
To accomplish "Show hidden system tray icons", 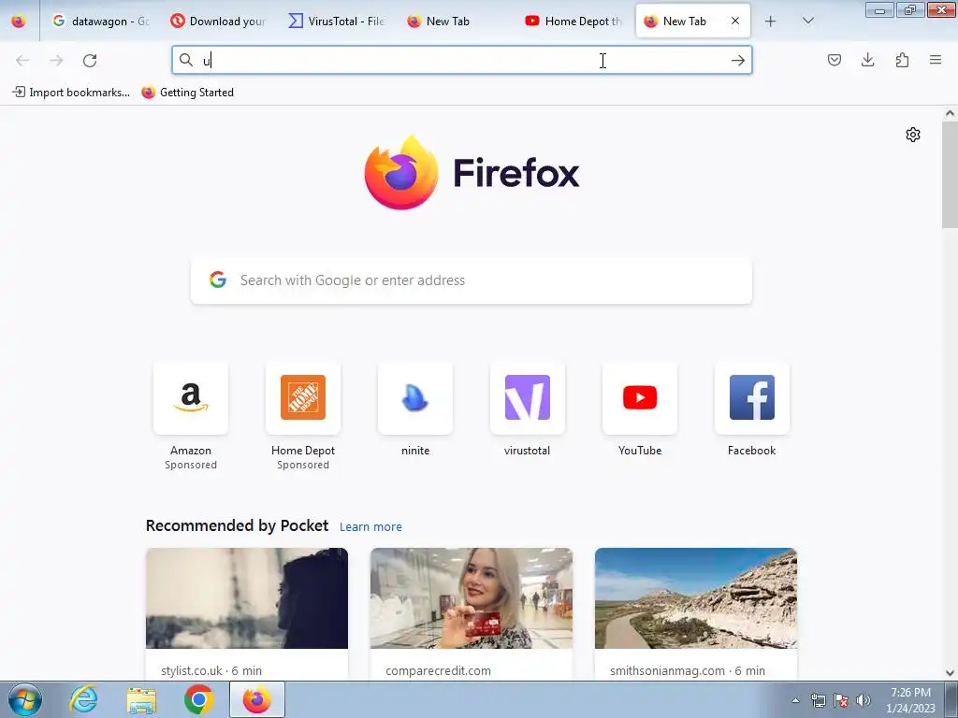I will [795, 700].
